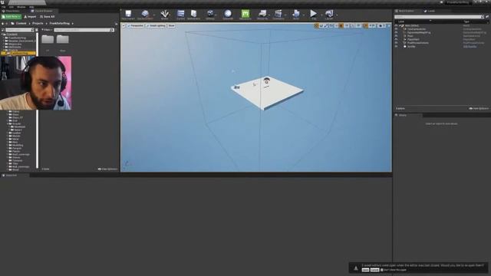Open World Outliner View Options
The height and width of the screenshot is (276, 491).
[x=479, y=109]
